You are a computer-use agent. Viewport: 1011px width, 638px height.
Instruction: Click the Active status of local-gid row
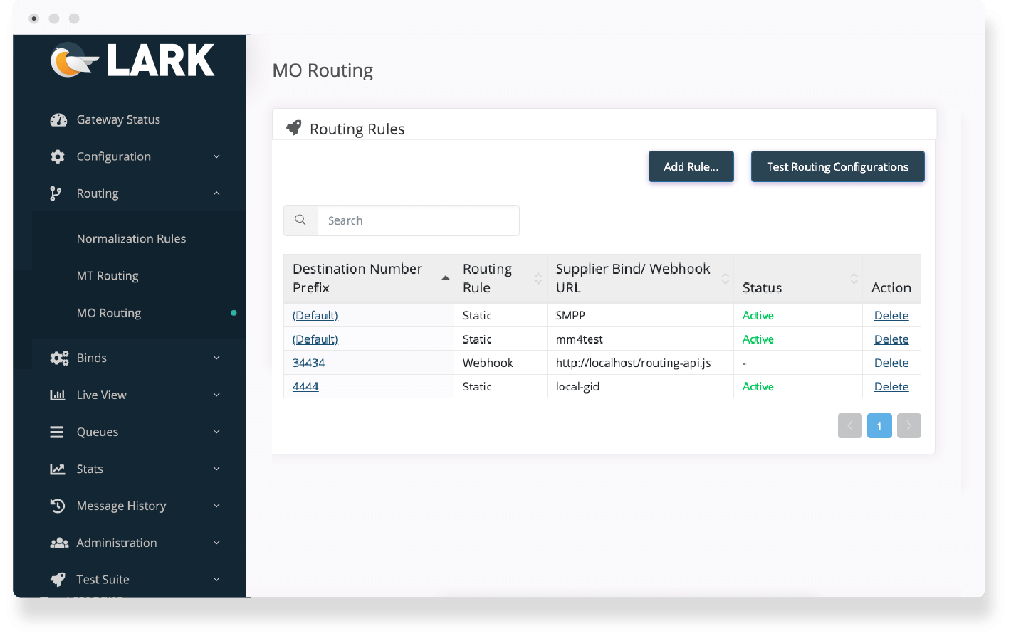[758, 386]
